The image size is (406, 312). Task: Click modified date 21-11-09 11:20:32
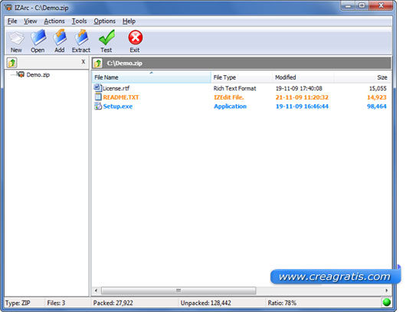tap(302, 97)
